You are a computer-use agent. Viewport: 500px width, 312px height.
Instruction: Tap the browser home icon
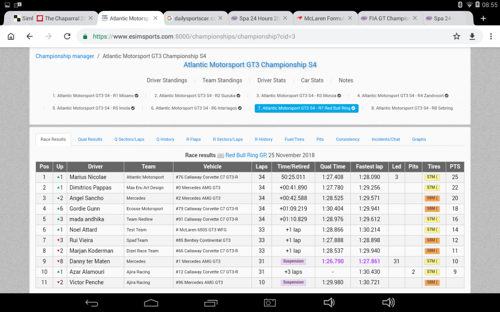click(11, 36)
